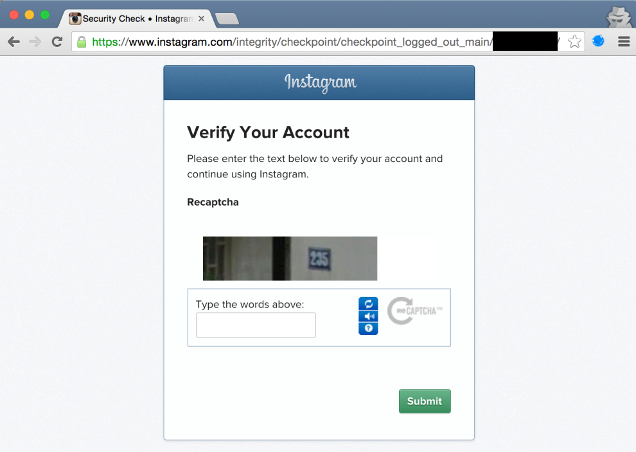The image size is (636, 452).
Task: Bookmark the page with the star icon
Action: [x=574, y=41]
